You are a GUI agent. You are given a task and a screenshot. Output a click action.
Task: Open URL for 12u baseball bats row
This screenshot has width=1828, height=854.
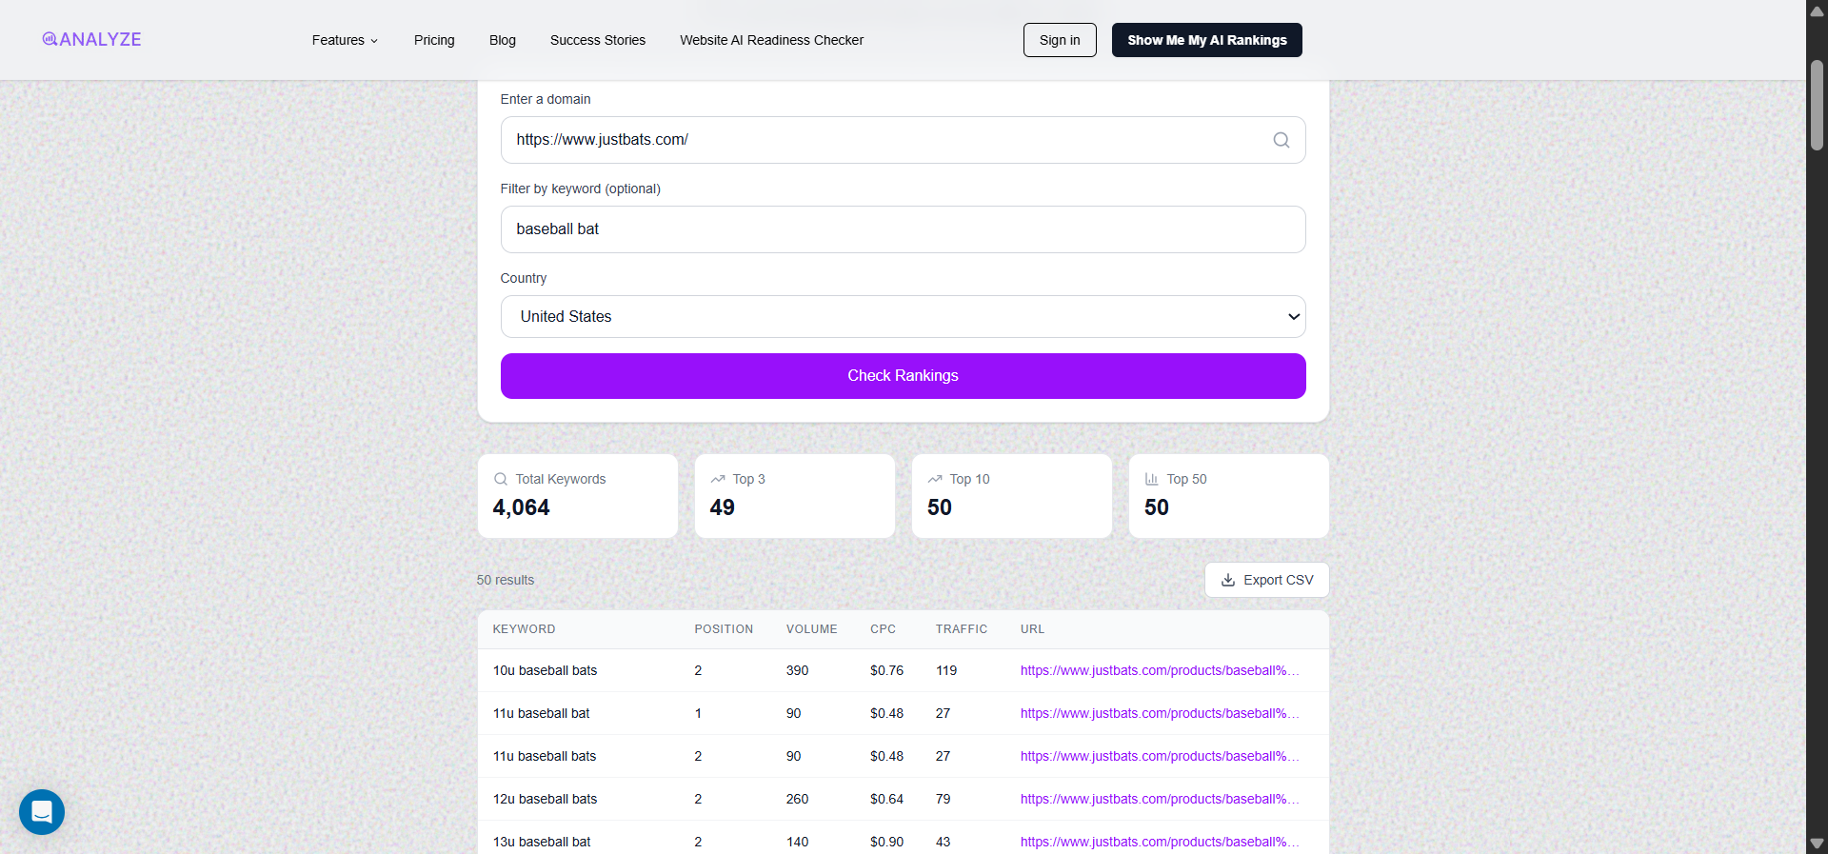click(x=1160, y=799)
